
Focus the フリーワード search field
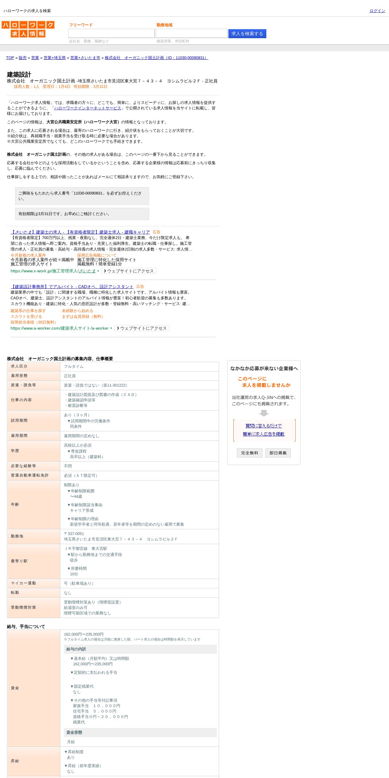(111, 33)
